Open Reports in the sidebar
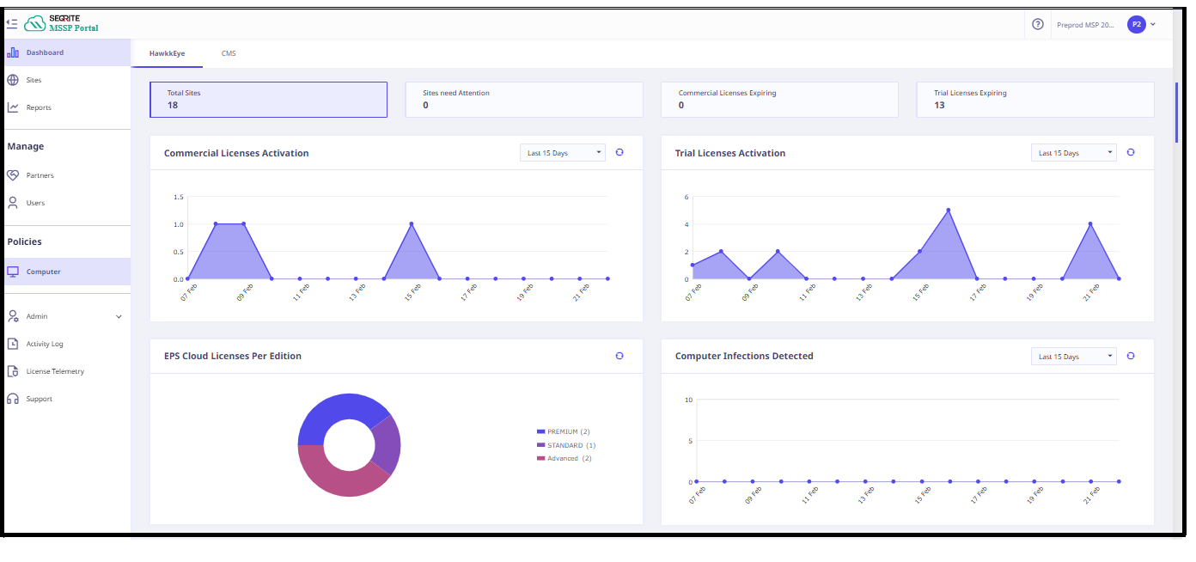The image size is (1196, 562). tap(65, 107)
